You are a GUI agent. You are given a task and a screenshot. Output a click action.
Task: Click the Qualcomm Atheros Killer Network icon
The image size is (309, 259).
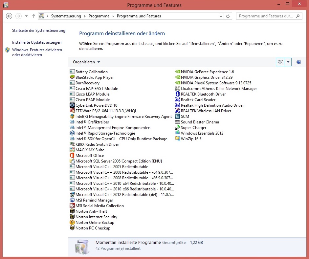[x=178, y=88]
